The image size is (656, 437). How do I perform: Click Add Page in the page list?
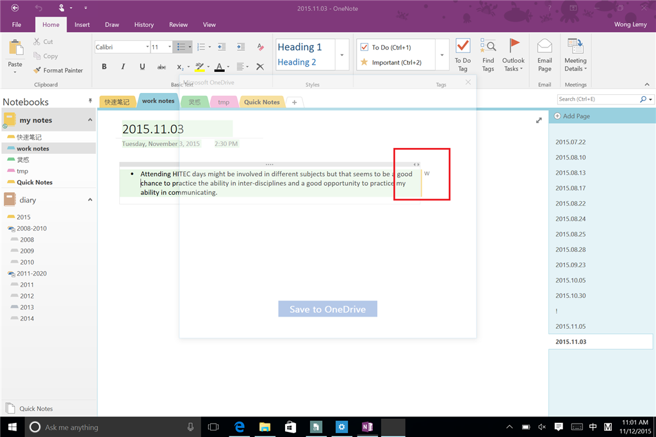point(575,116)
